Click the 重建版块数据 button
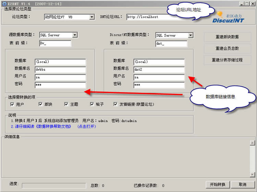 [228, 37]
